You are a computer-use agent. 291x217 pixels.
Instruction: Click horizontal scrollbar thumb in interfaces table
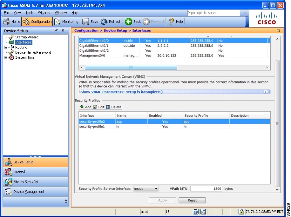pos(131,68)
